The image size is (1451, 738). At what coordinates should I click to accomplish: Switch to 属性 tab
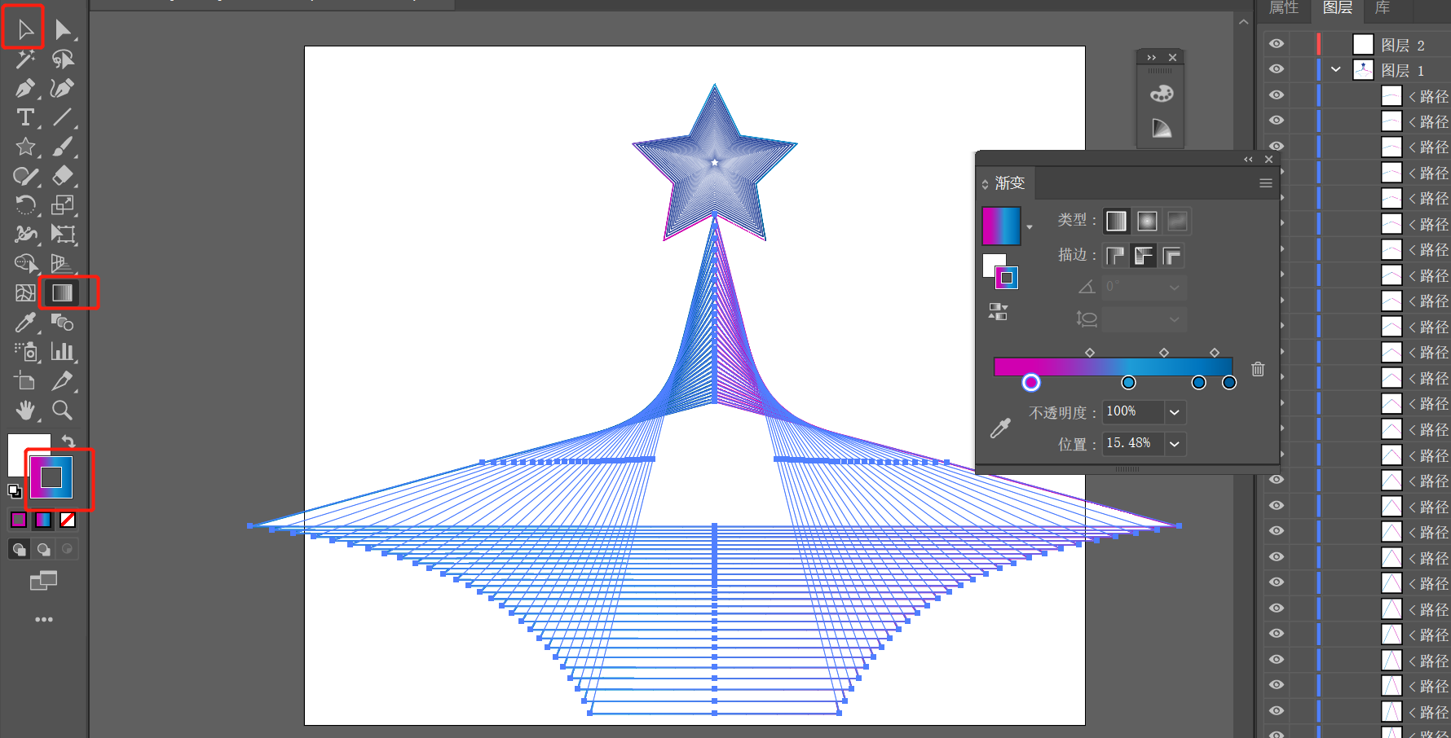(x=1284, y=8)
